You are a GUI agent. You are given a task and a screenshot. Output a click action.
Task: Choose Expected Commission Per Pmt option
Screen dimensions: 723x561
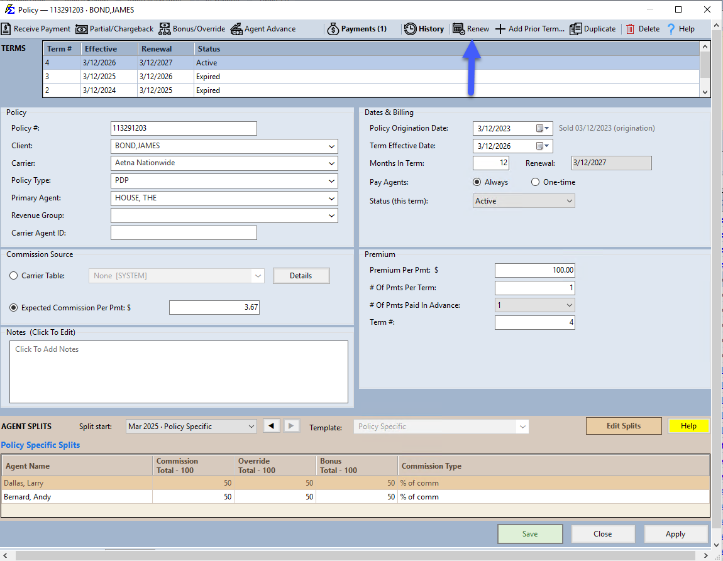click(x=14, y=308)
